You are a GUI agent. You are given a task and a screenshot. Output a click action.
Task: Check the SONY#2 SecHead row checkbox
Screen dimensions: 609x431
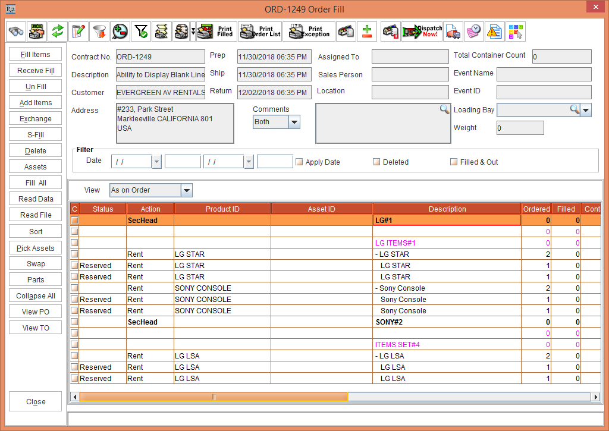click(x=74, y=322)
